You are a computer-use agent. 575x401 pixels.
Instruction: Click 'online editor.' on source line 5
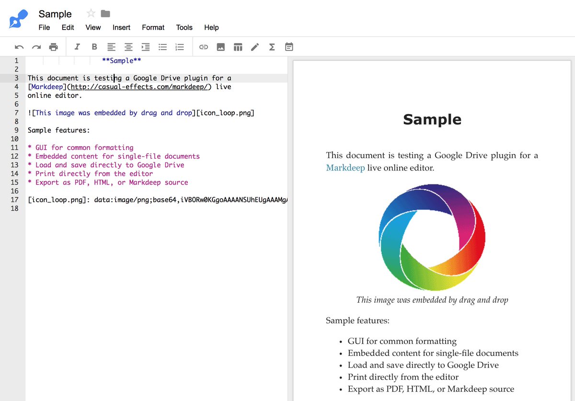[x=55, y=95]
